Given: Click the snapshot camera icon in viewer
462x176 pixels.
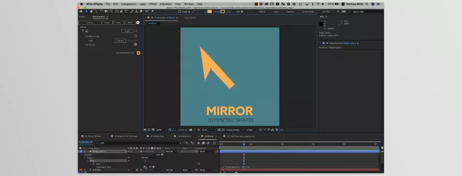Looking at the screenshot, I should click(191, 129).
